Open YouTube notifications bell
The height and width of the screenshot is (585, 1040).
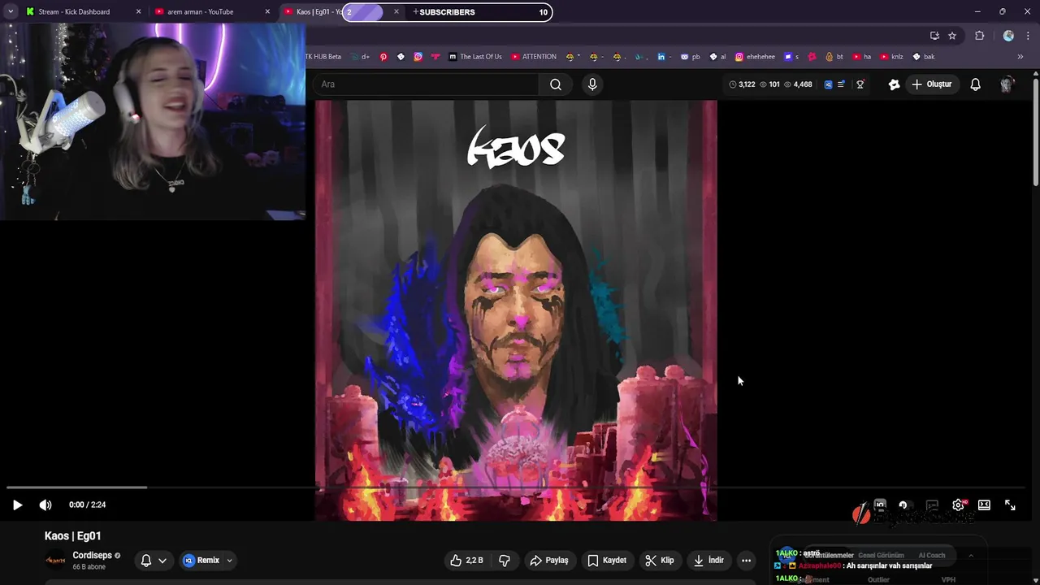[x=975, y=84]
